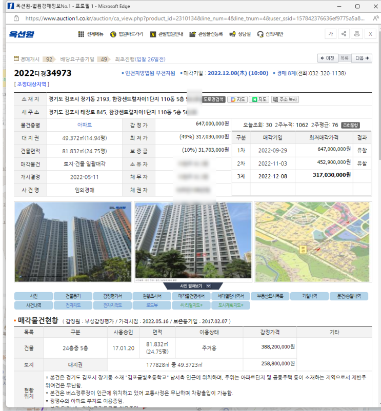Open the location map thumbnail
This screenshot has height=411, width=381.
coord(313,242)
